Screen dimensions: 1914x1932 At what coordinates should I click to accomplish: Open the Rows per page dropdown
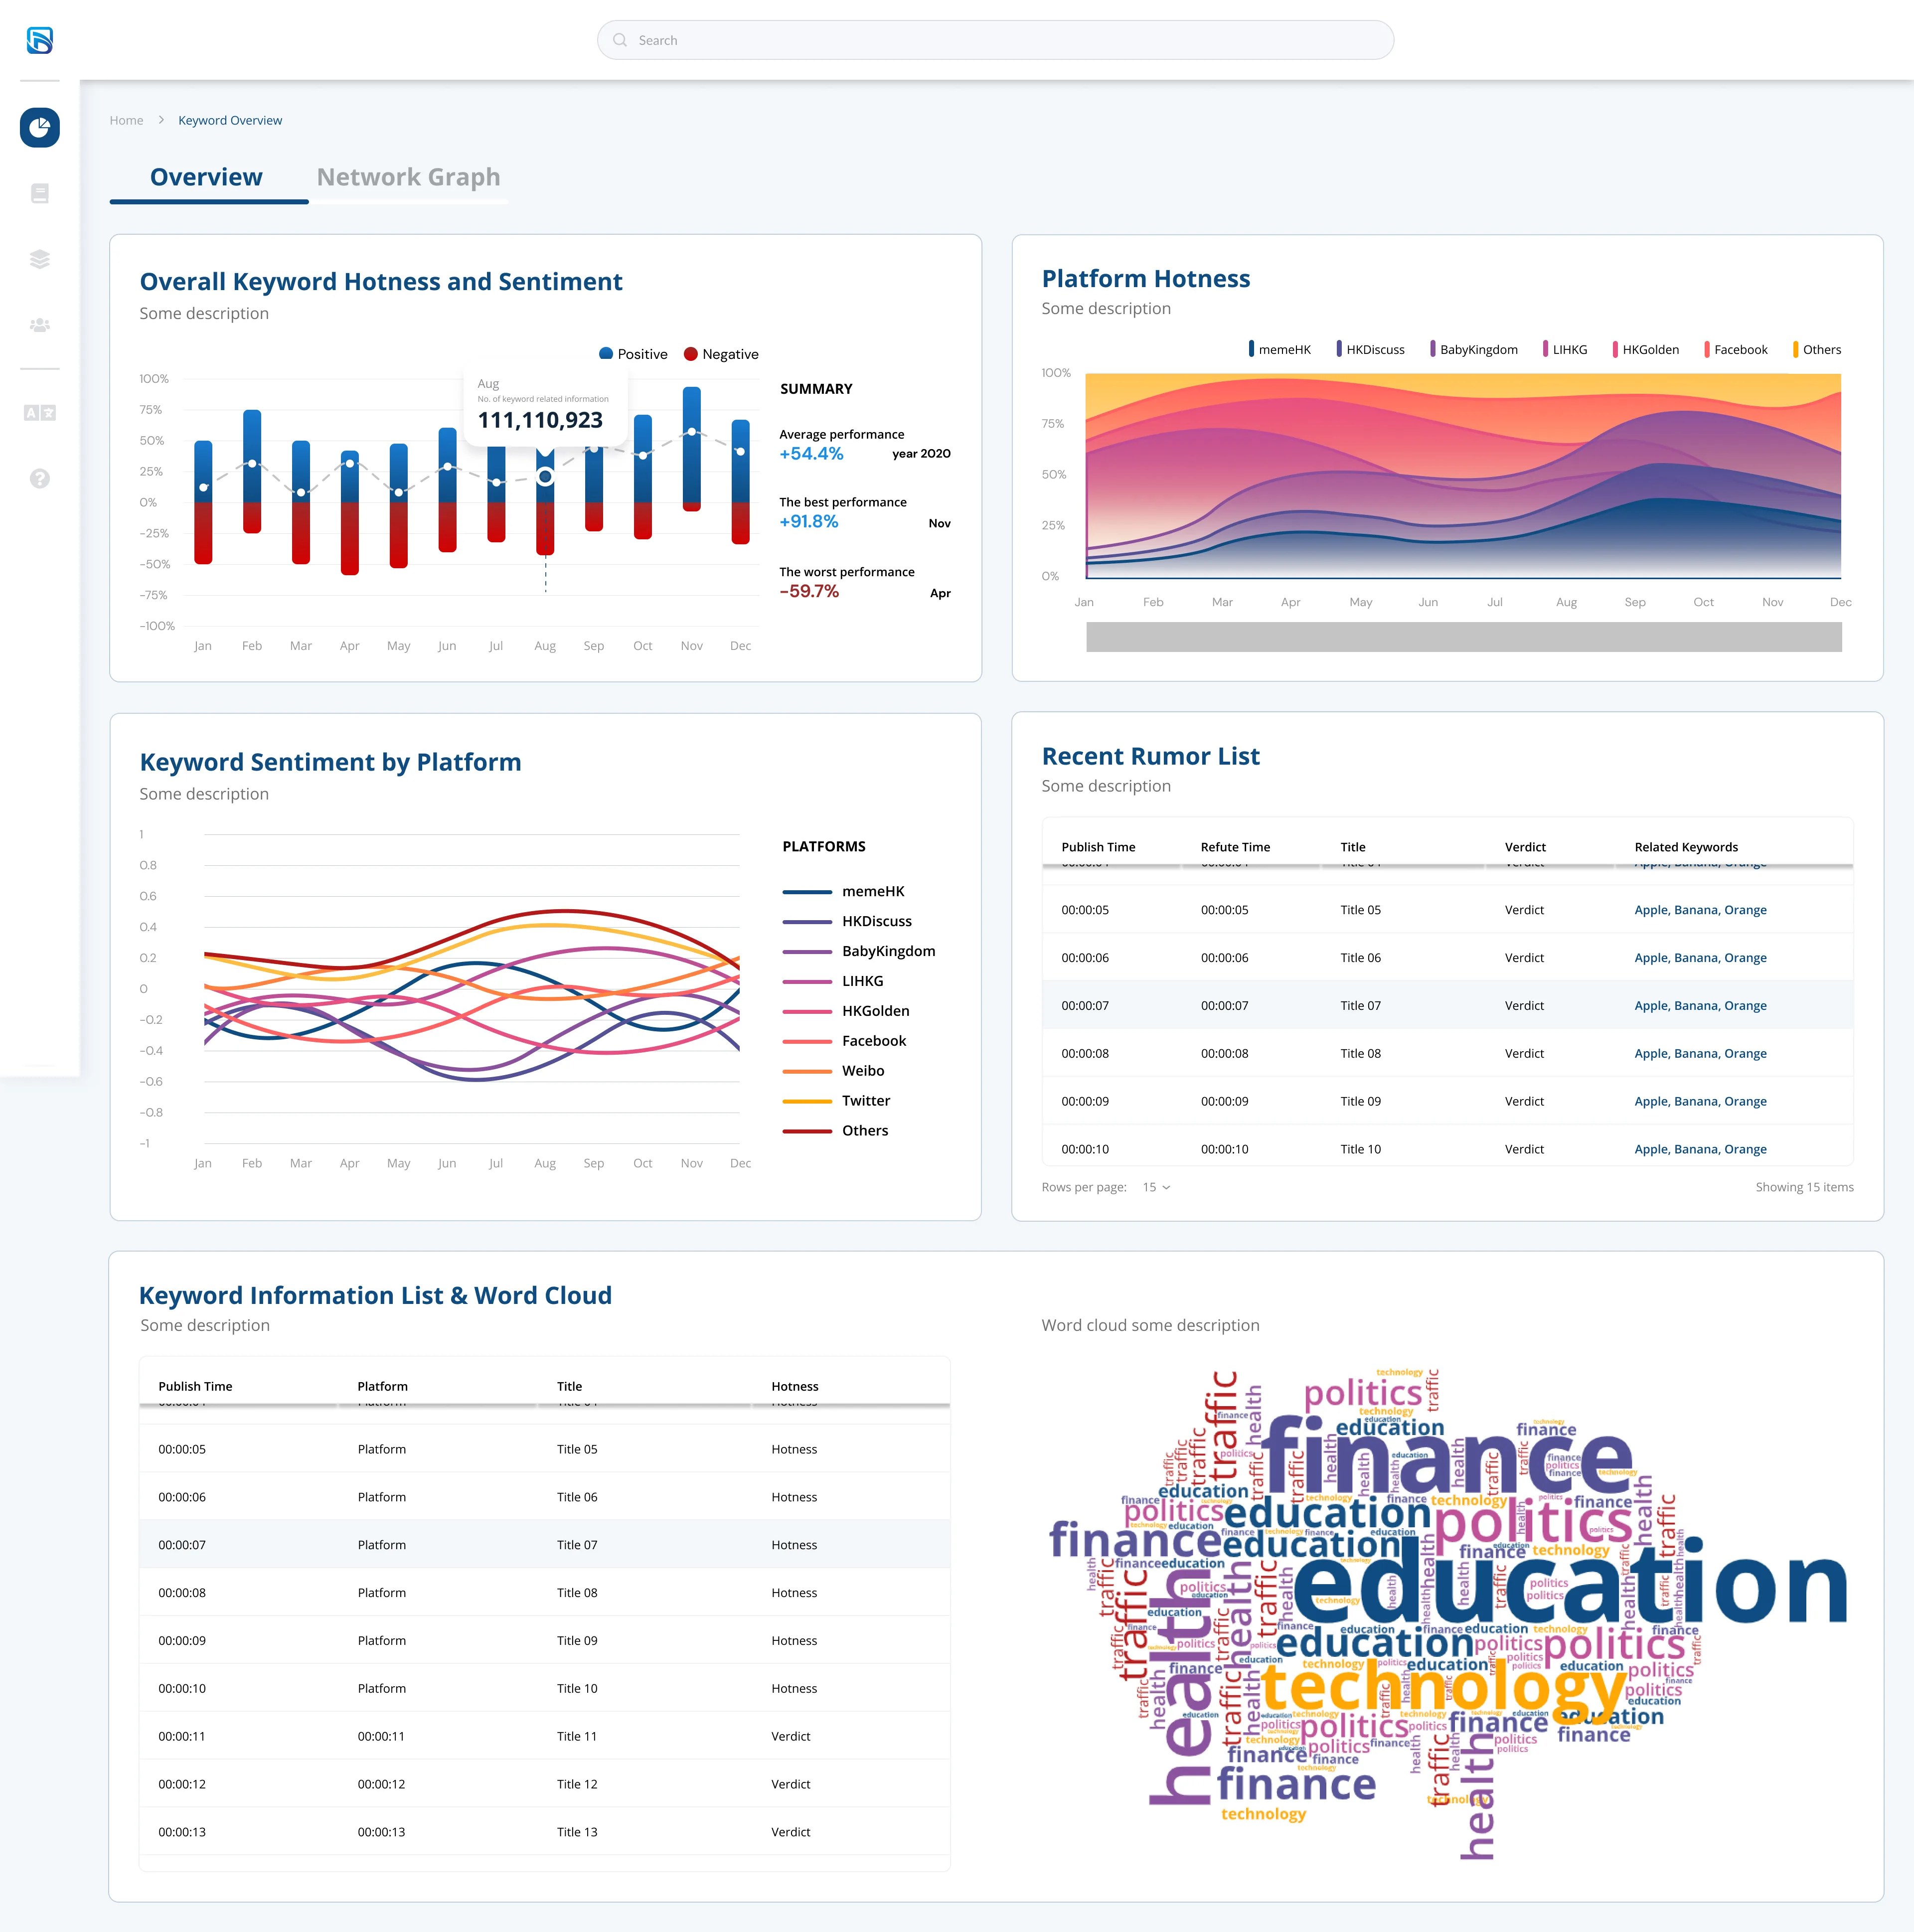1156,1187
